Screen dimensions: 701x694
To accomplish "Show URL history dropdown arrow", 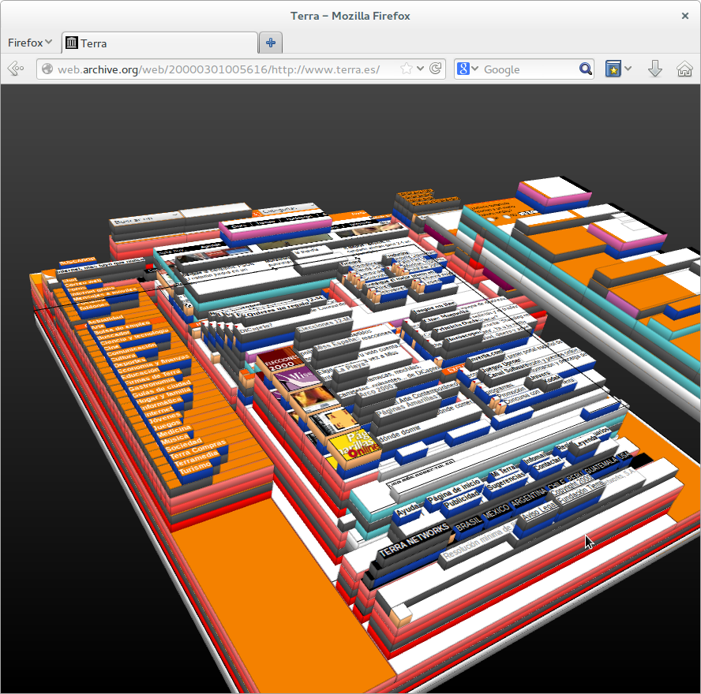I will [x=420, y=69].
